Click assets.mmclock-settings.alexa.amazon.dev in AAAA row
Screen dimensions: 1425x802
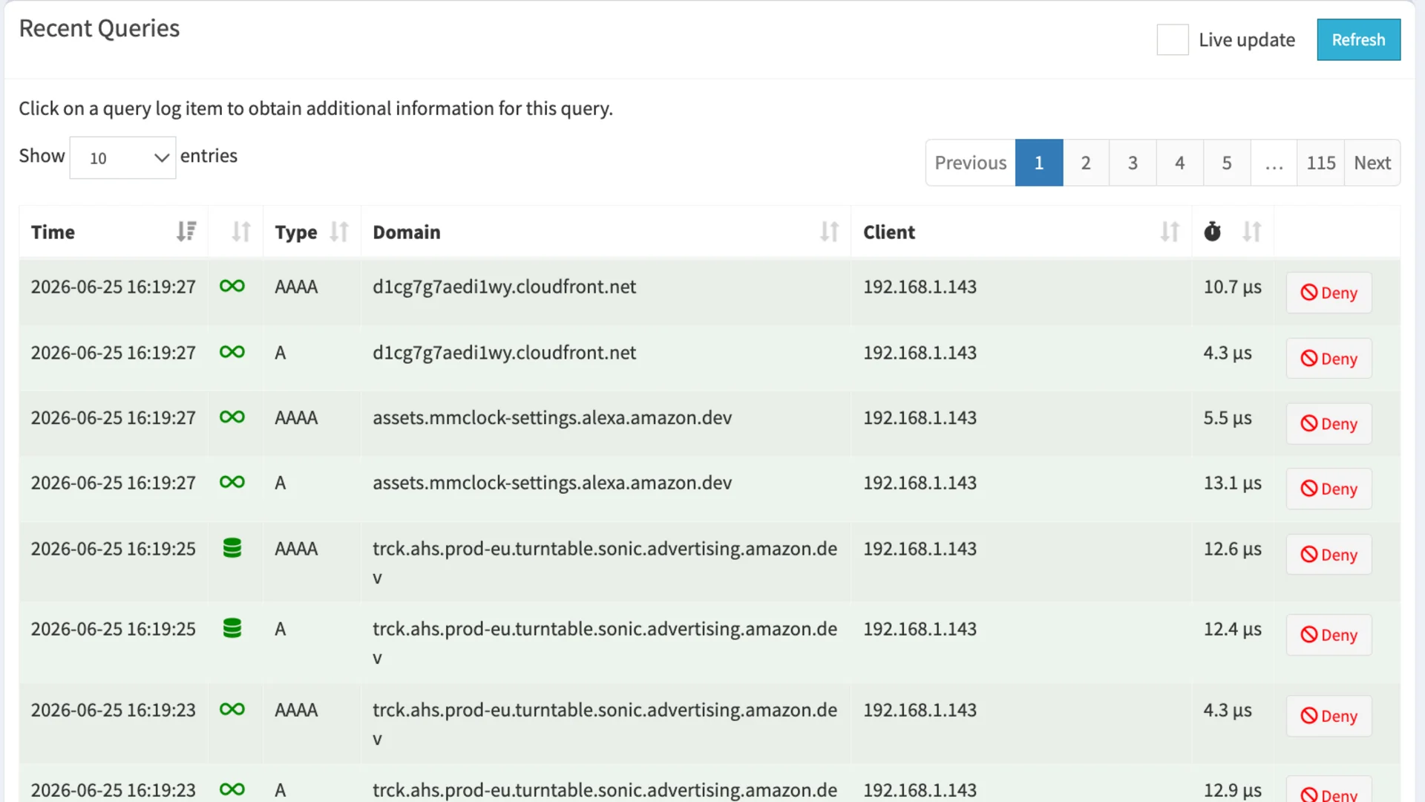click(x=552, y=418)
